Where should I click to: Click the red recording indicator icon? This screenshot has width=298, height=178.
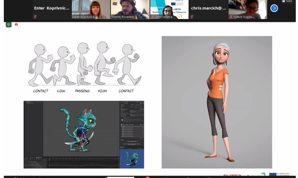(x=16, y=24)
